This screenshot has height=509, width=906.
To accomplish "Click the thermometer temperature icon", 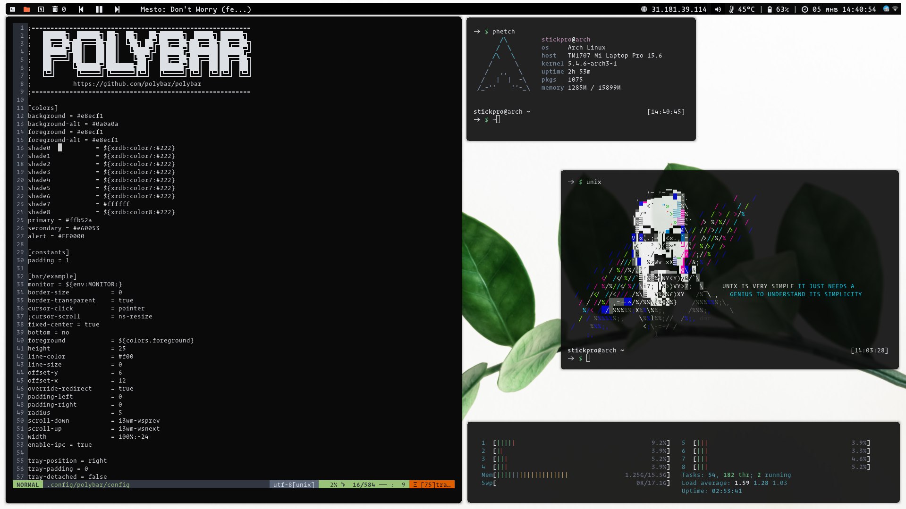I will click(x=731, y=9).
